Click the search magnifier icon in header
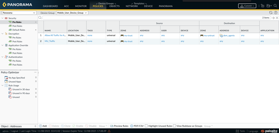 click(x=275, y=6)
